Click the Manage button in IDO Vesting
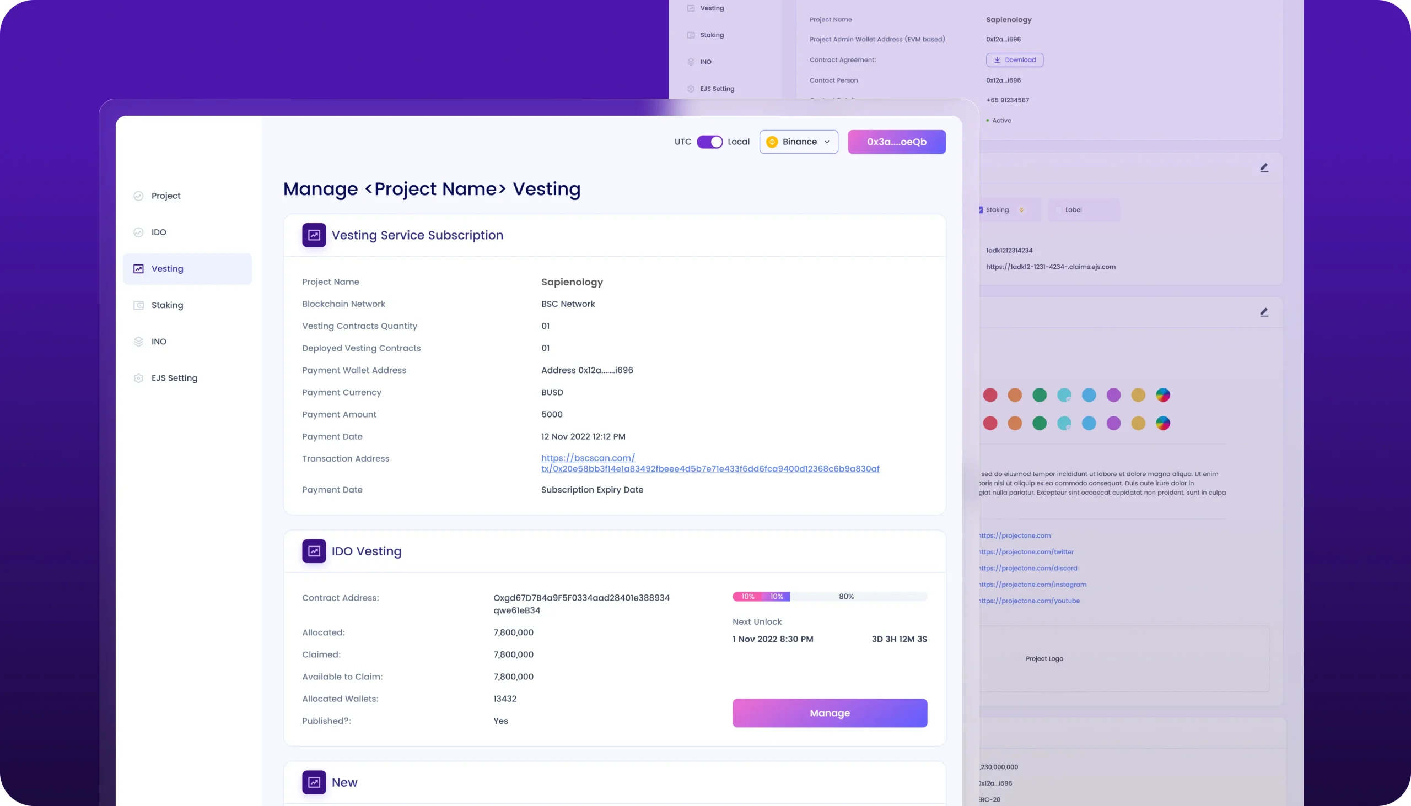The height and width of the screenshot is (806, 1411). pos(829,713)
